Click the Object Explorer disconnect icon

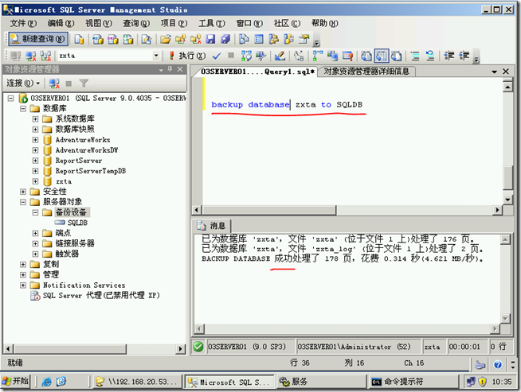54,83
